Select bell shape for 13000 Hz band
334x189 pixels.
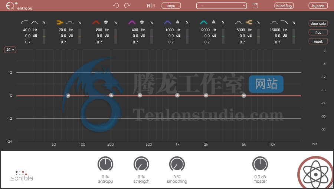coord(274,22)
